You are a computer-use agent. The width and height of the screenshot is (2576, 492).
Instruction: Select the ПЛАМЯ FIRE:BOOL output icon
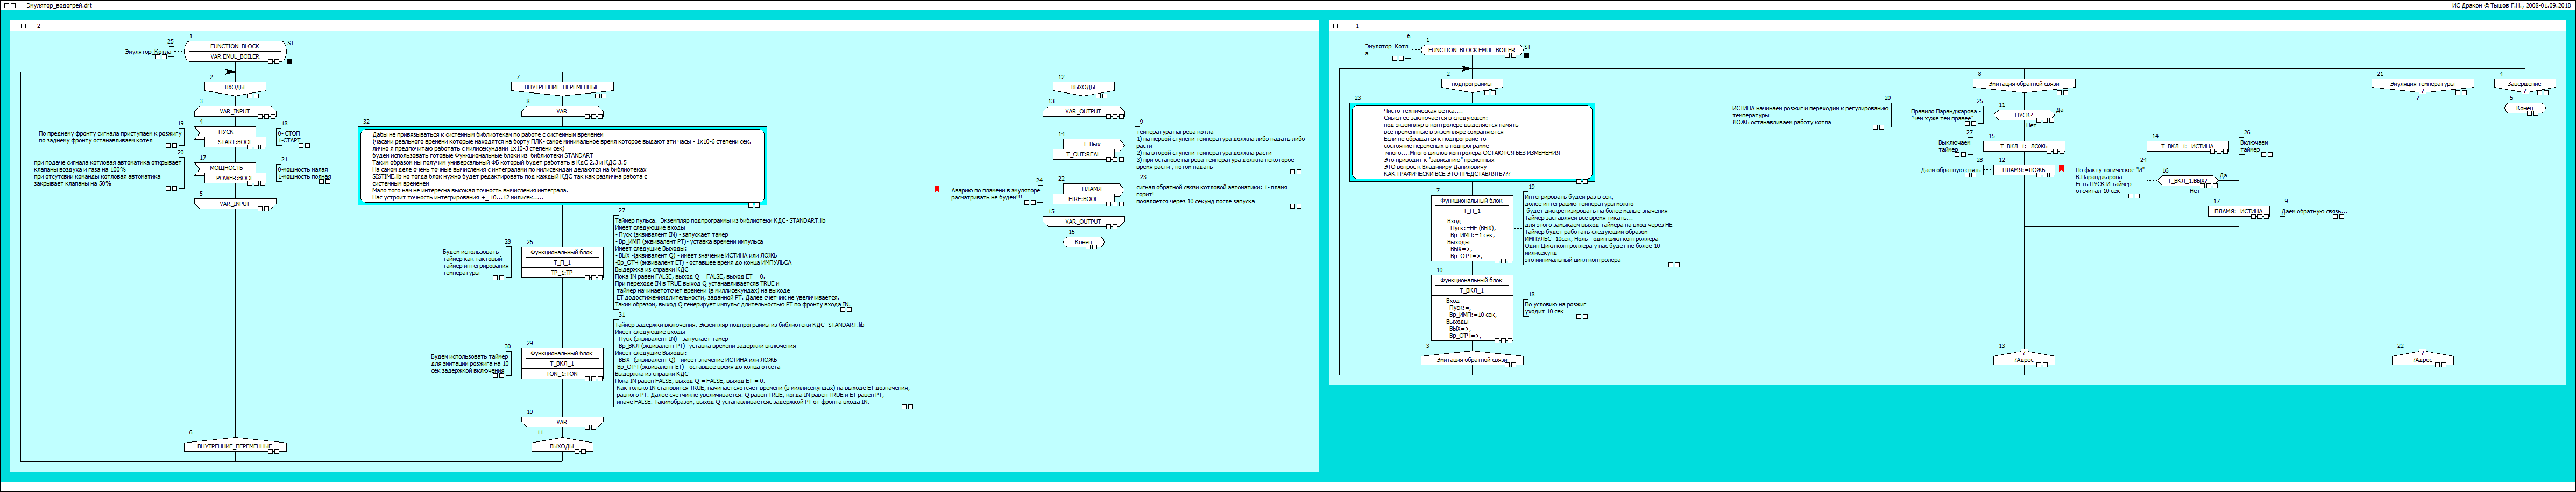1090,193
